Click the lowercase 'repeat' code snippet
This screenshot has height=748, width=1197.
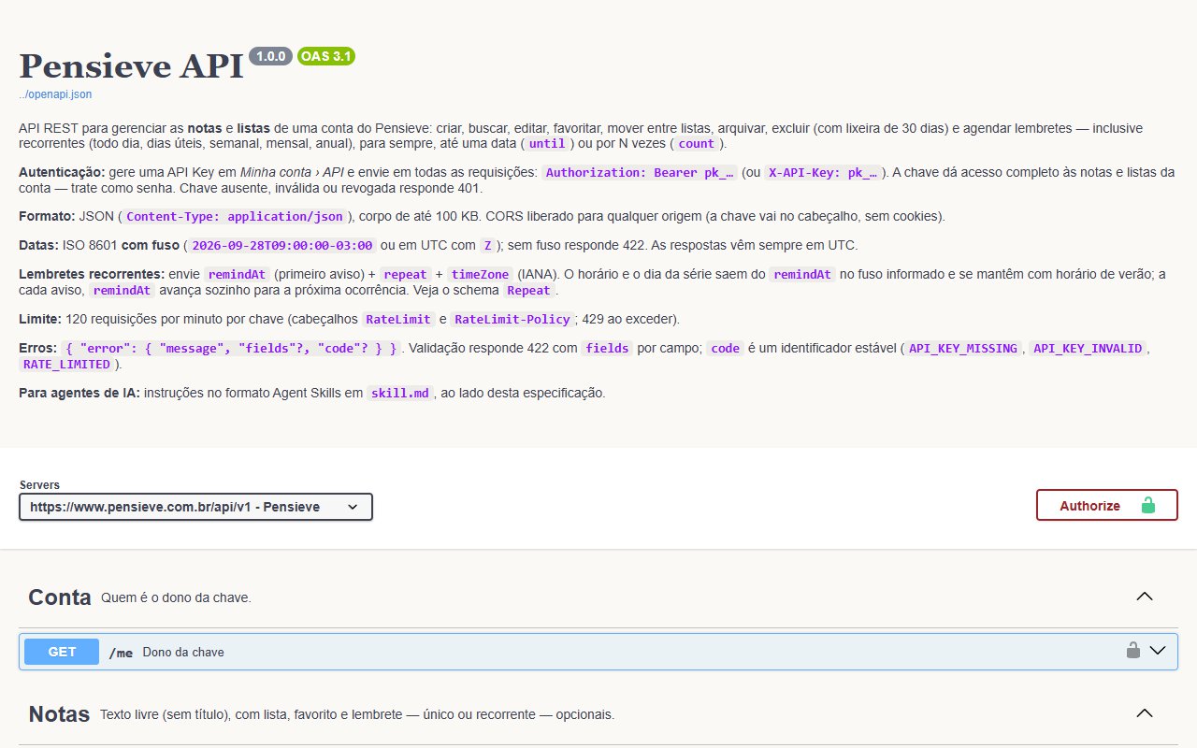click(x=406, y=275)
